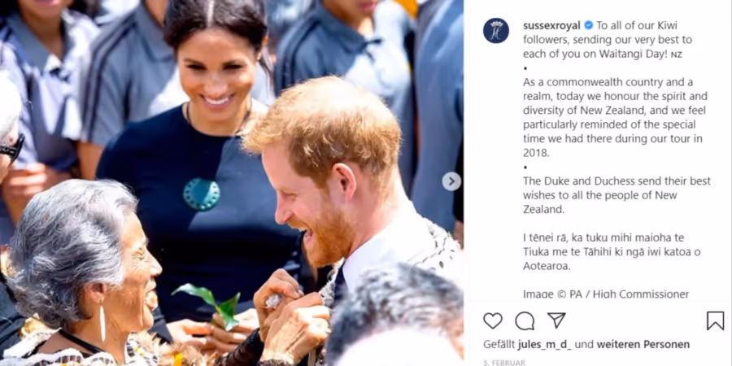Open the sussexroyal profile avatar
732x366 pixels.
click(x=496, y=30)
